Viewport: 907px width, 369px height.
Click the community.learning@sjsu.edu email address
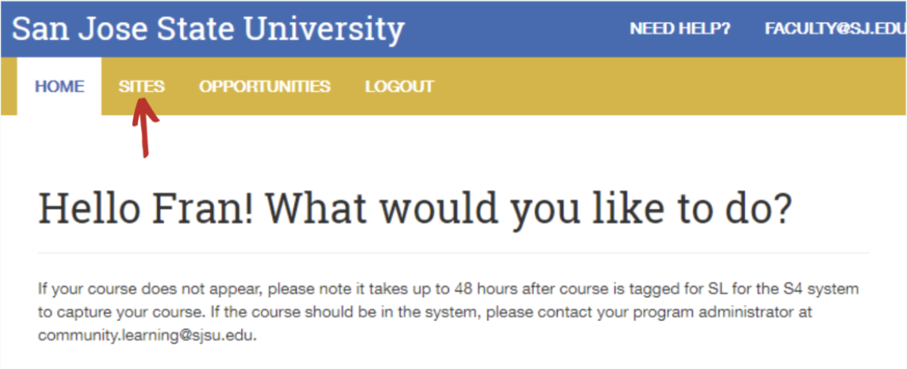point(147,335)
